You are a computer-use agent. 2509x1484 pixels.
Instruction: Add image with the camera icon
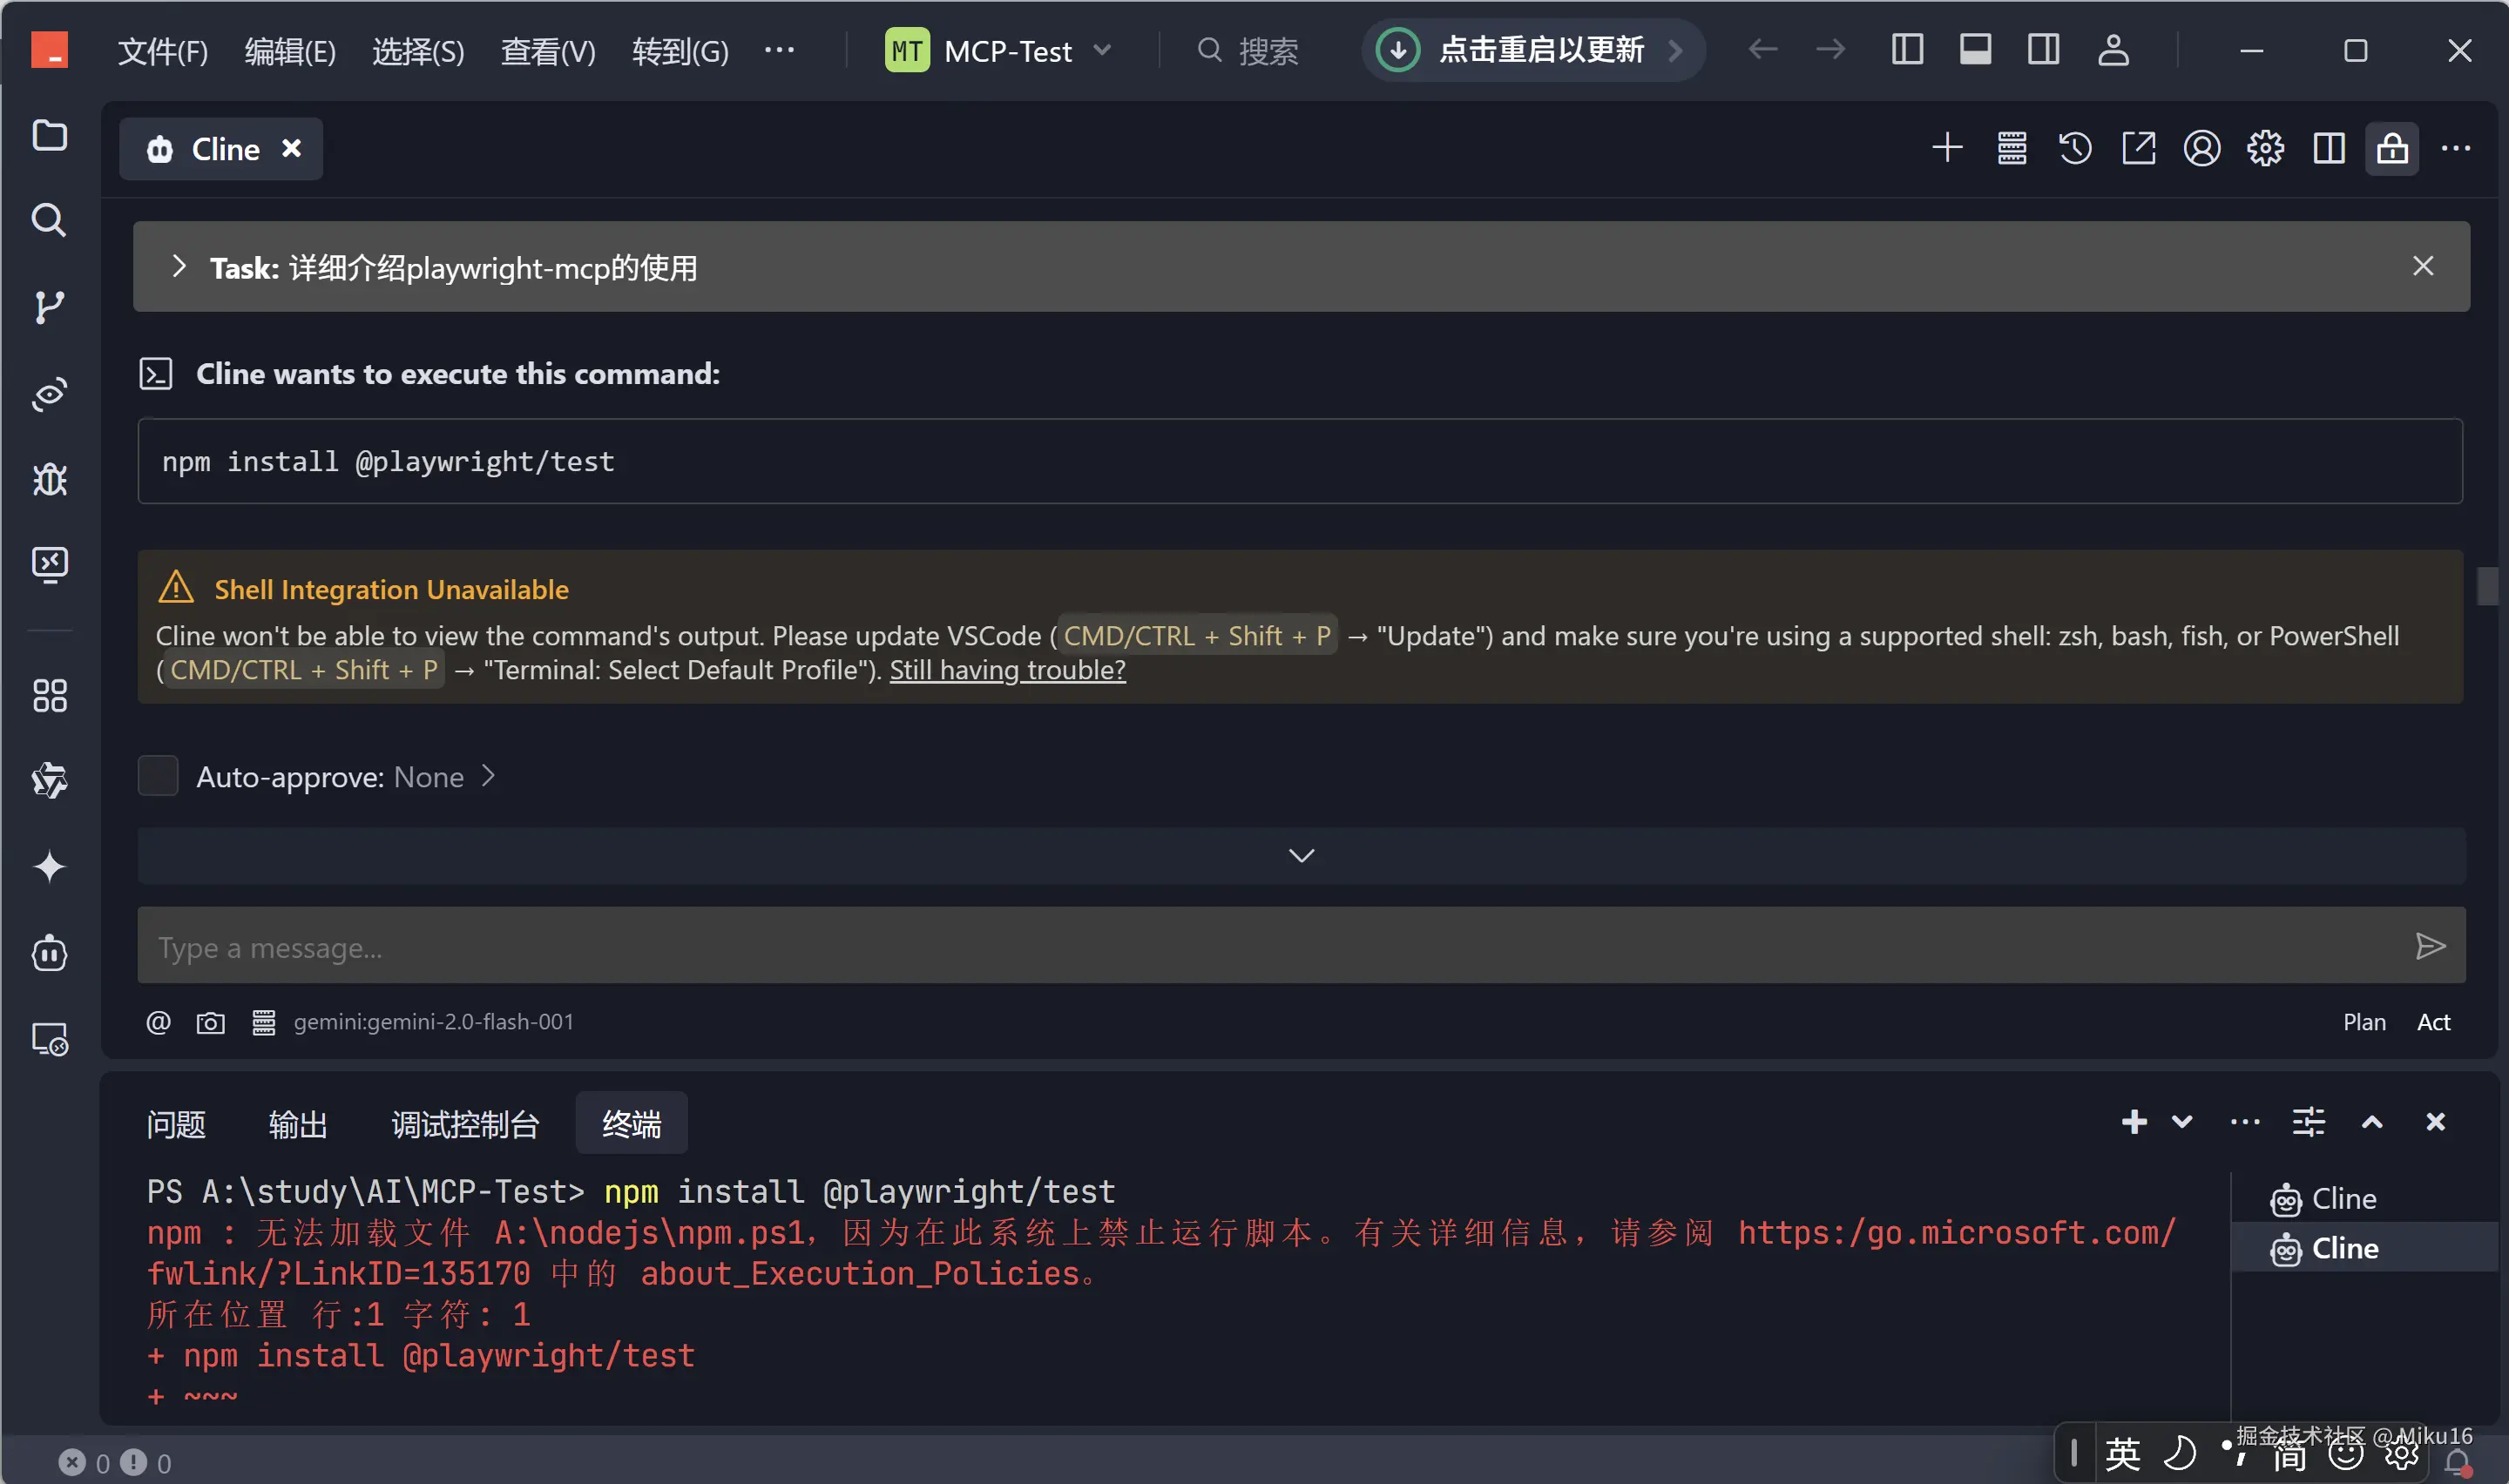(210, 1022)
